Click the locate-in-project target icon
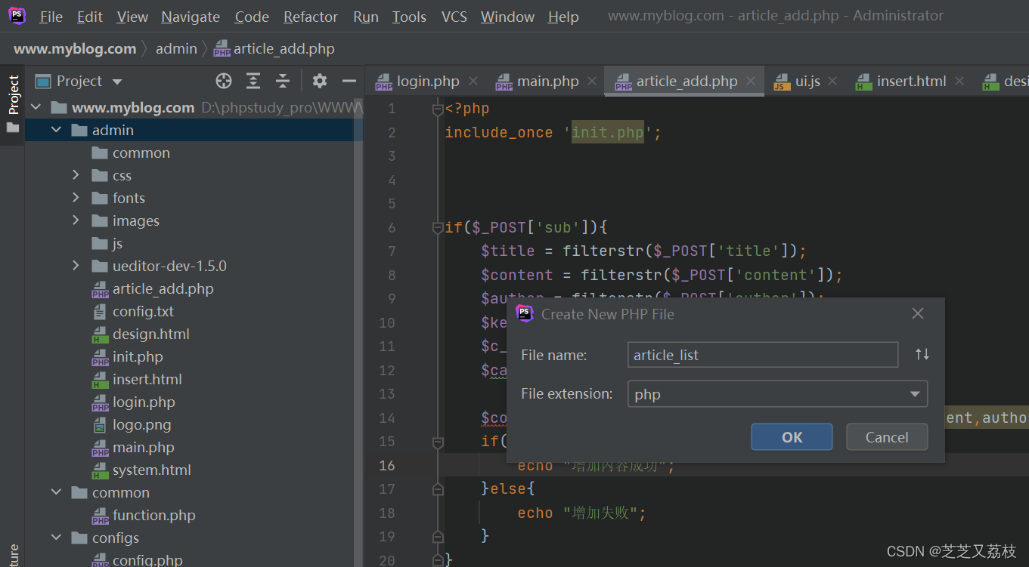Screen dimensions: 1029x567 click(x=224, y=81)
